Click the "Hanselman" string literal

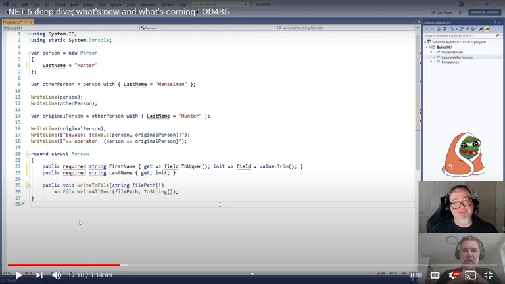coord(171,84)
